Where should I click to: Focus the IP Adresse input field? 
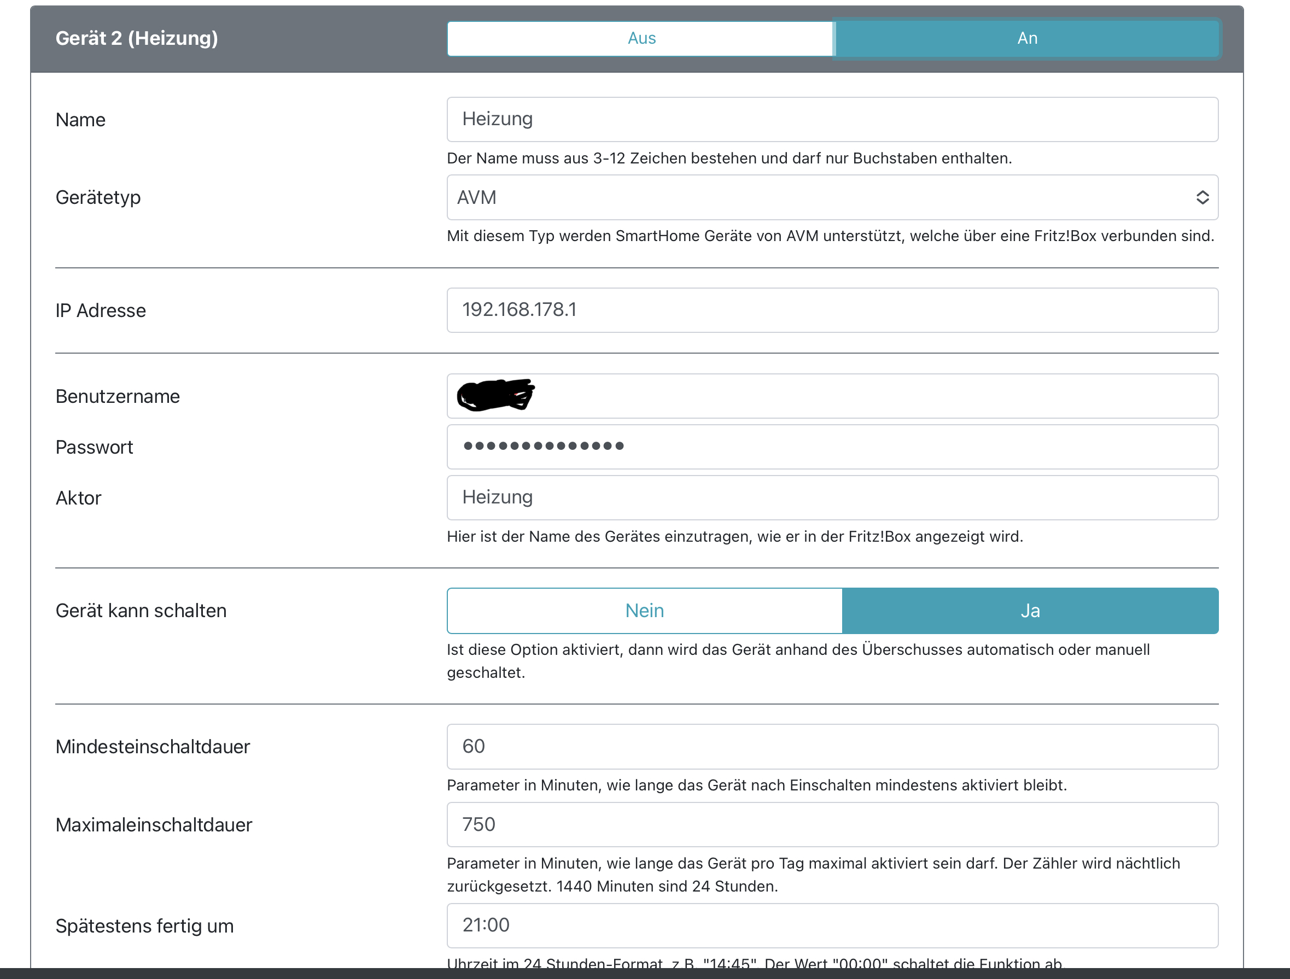(x=832, y=310)
